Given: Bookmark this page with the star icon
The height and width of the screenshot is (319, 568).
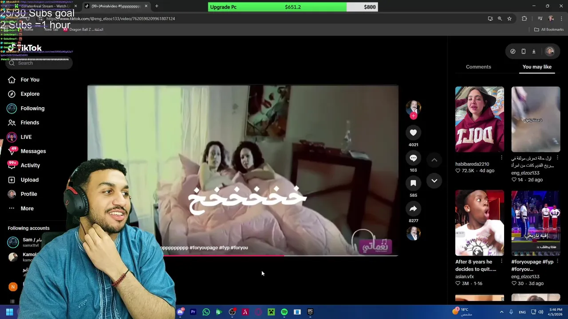Looking at the screenshot, I should point(509,19).
